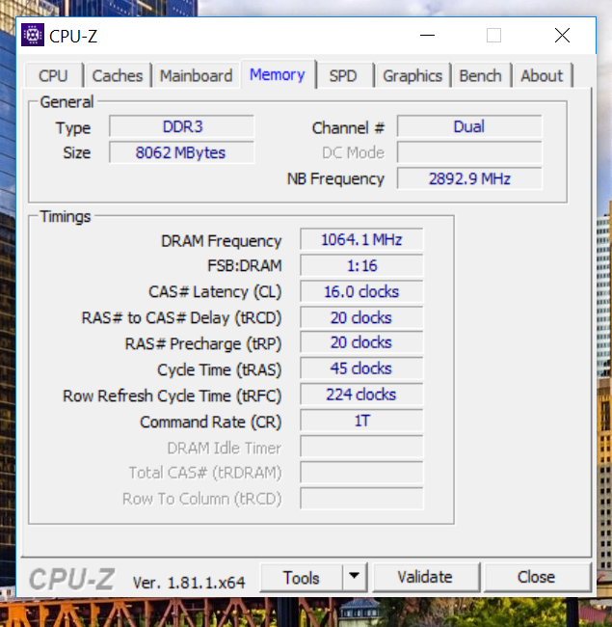Click the tRFC value 224 clocks
Viewport: 612px width, 627px height.
tap(361, 395)
